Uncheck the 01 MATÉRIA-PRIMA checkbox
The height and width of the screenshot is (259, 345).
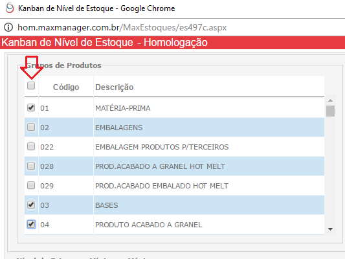(31, 107)
